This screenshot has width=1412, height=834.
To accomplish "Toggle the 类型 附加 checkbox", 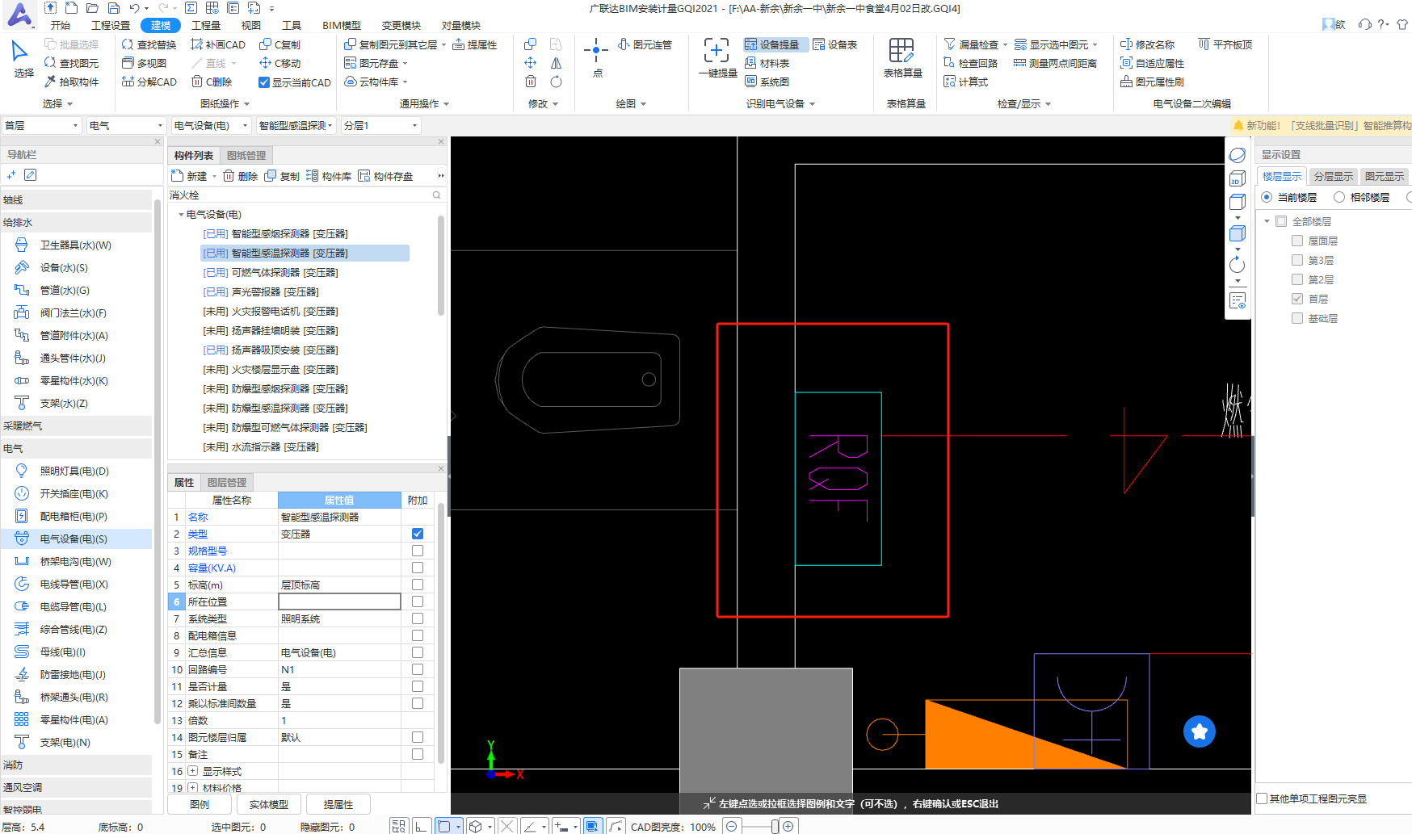I will 418,534.
